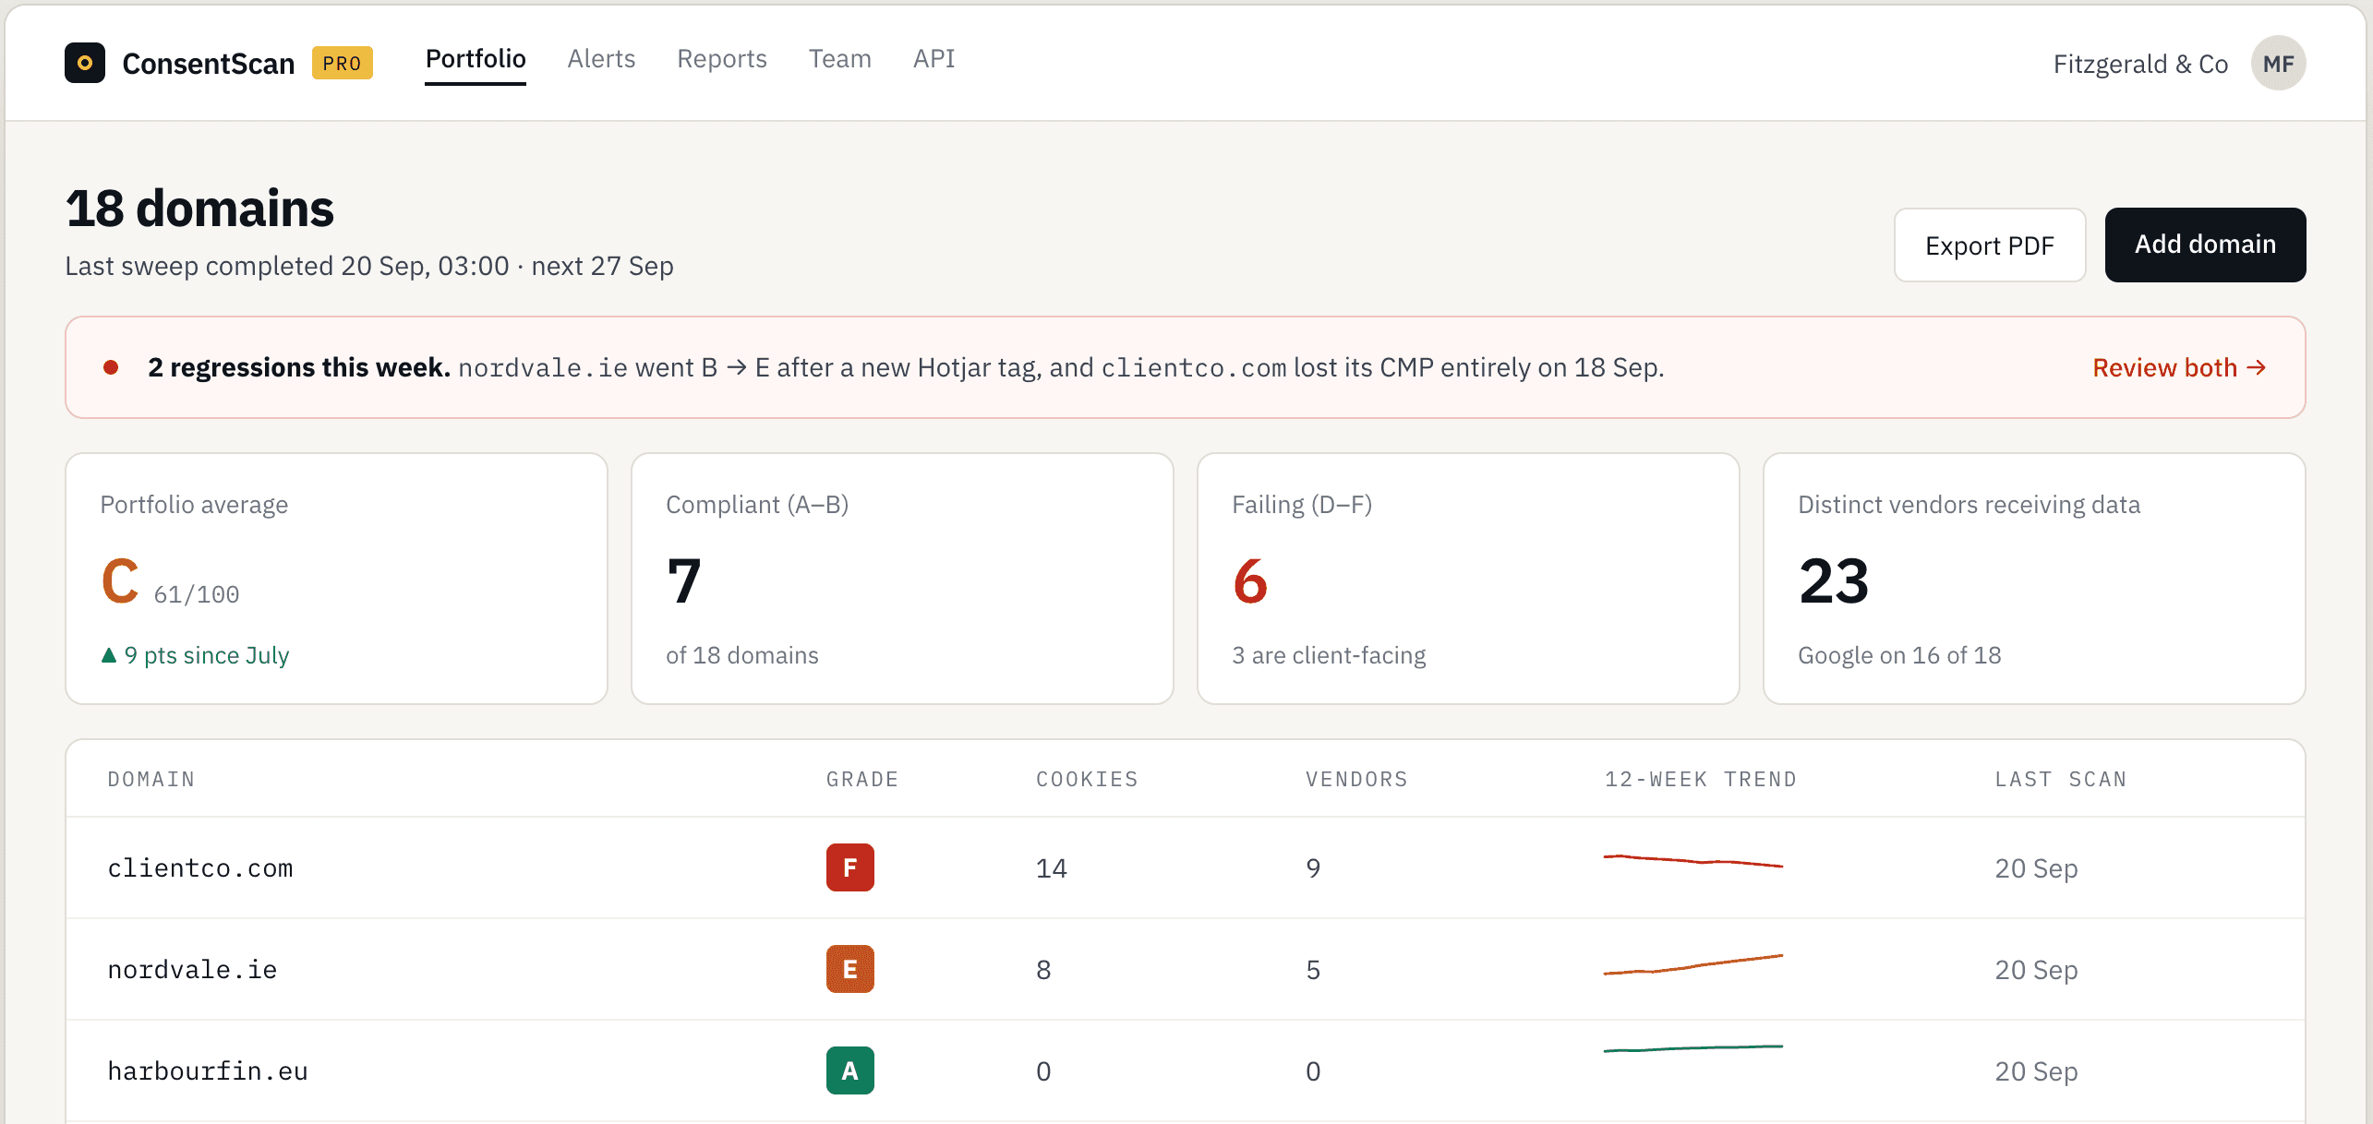Click the last scan date for clientco.com
Viewport: 2373px width, 1124px height.
(x=2036, y=868)
